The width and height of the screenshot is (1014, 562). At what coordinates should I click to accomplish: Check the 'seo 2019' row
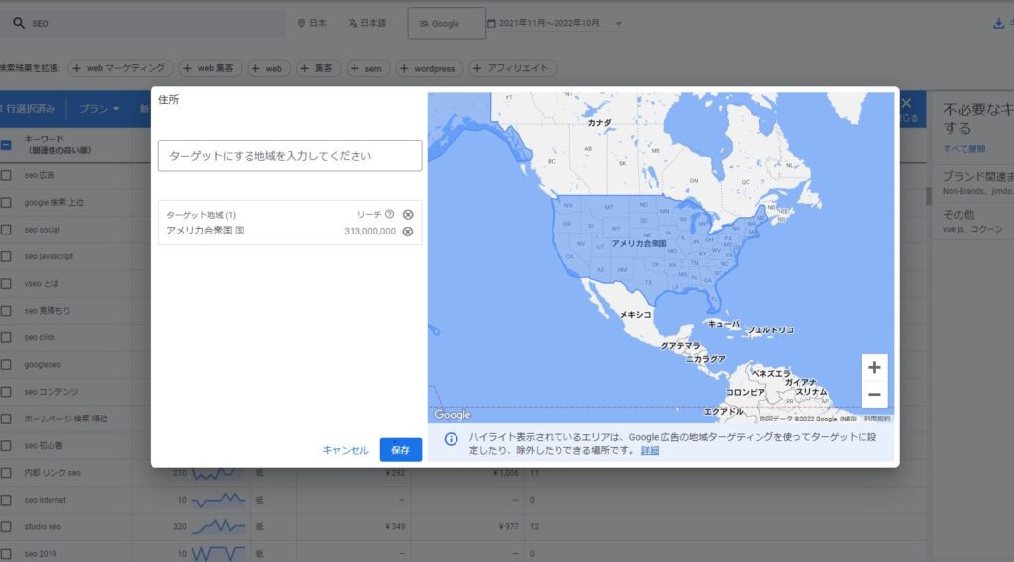(x=6, y=554)
